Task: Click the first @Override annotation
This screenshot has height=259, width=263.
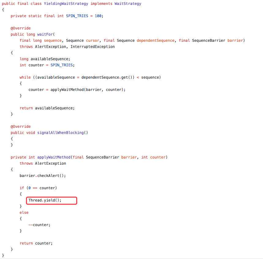Action: [x=21, y=28]
